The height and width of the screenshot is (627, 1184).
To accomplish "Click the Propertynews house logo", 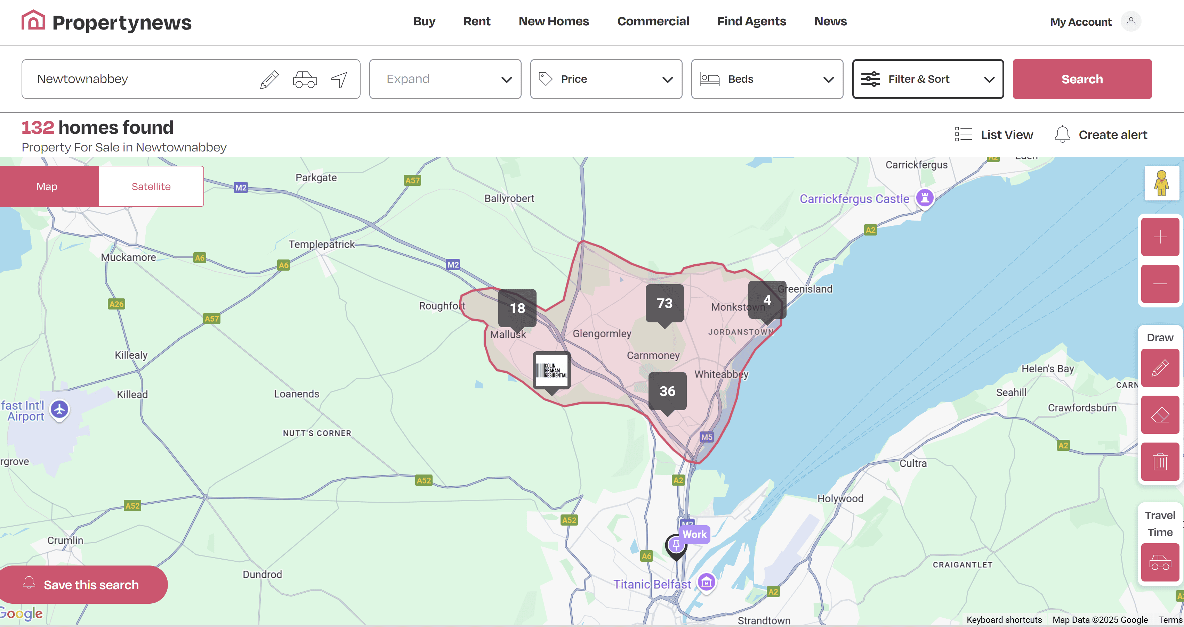I will click(33, 20).
